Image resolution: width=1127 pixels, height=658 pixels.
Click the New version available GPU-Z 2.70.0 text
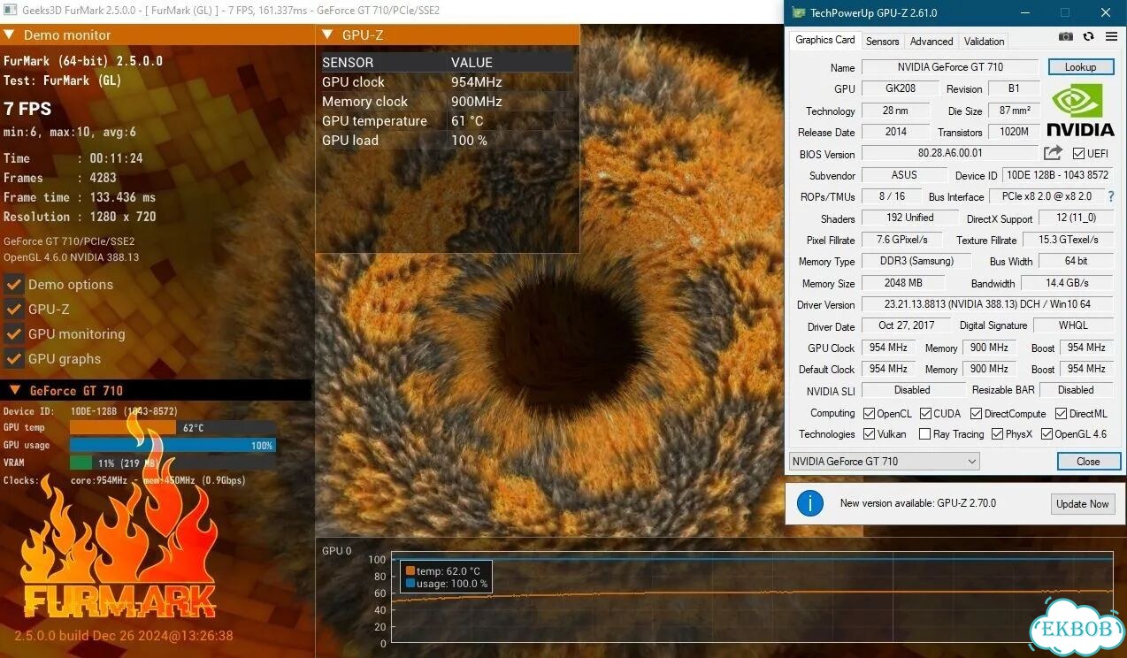point(917,503)
